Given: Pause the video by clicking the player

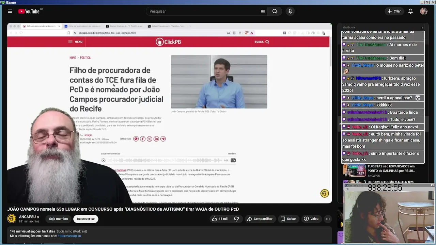Looking at the screenshot, I should coord(169,113).
